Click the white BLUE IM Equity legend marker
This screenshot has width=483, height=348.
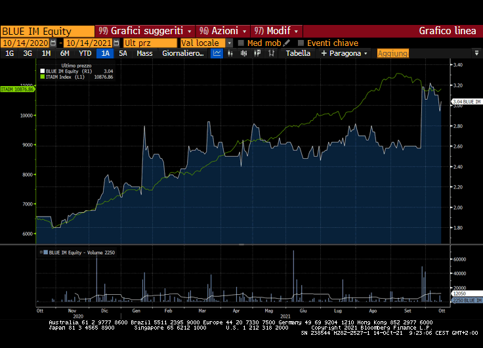pyautogui.click(x=42, y=71)
